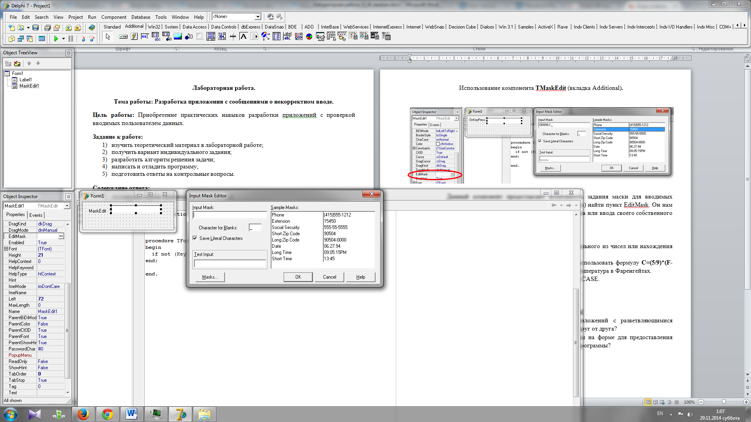
Task: Open the Component menu
Action: (x=113, y=17)
